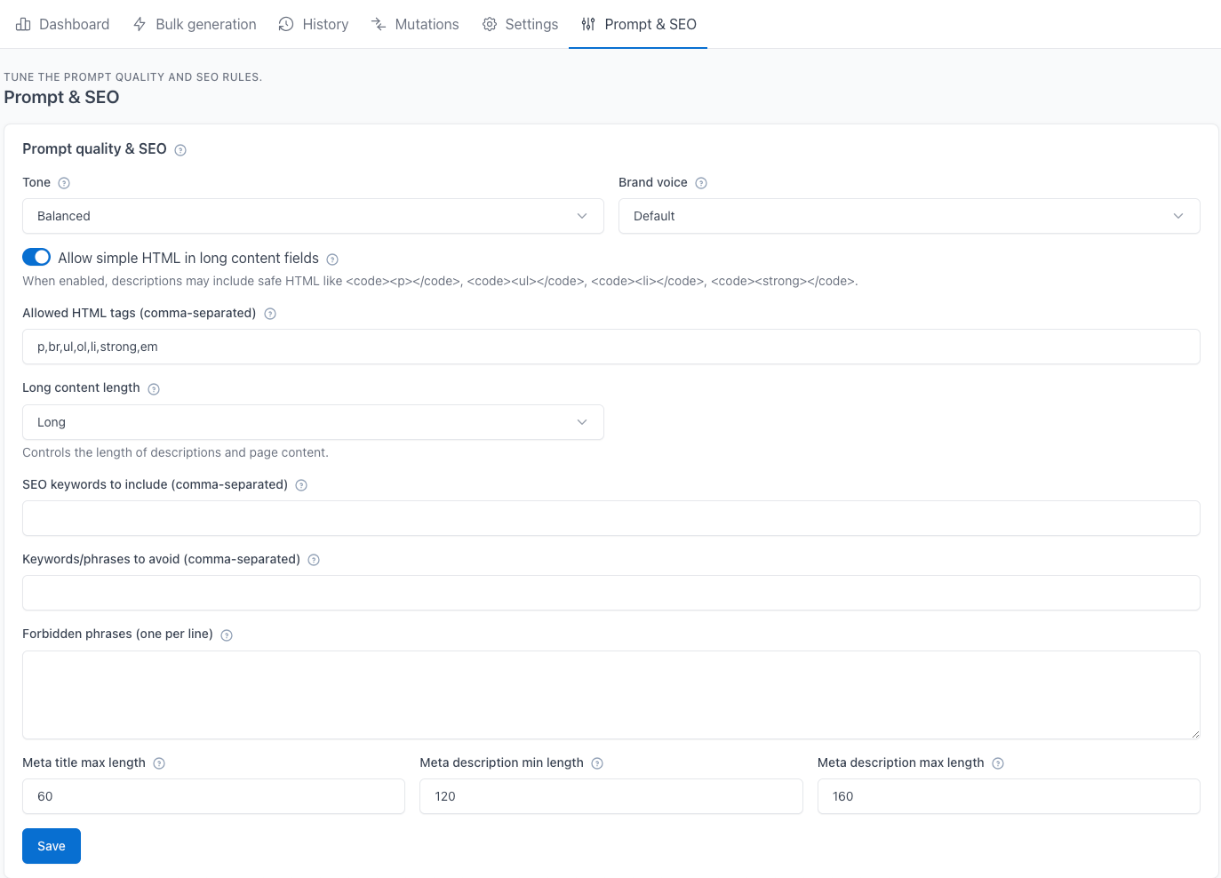Click the SEO keywords to include field

(x=611, y=518)
